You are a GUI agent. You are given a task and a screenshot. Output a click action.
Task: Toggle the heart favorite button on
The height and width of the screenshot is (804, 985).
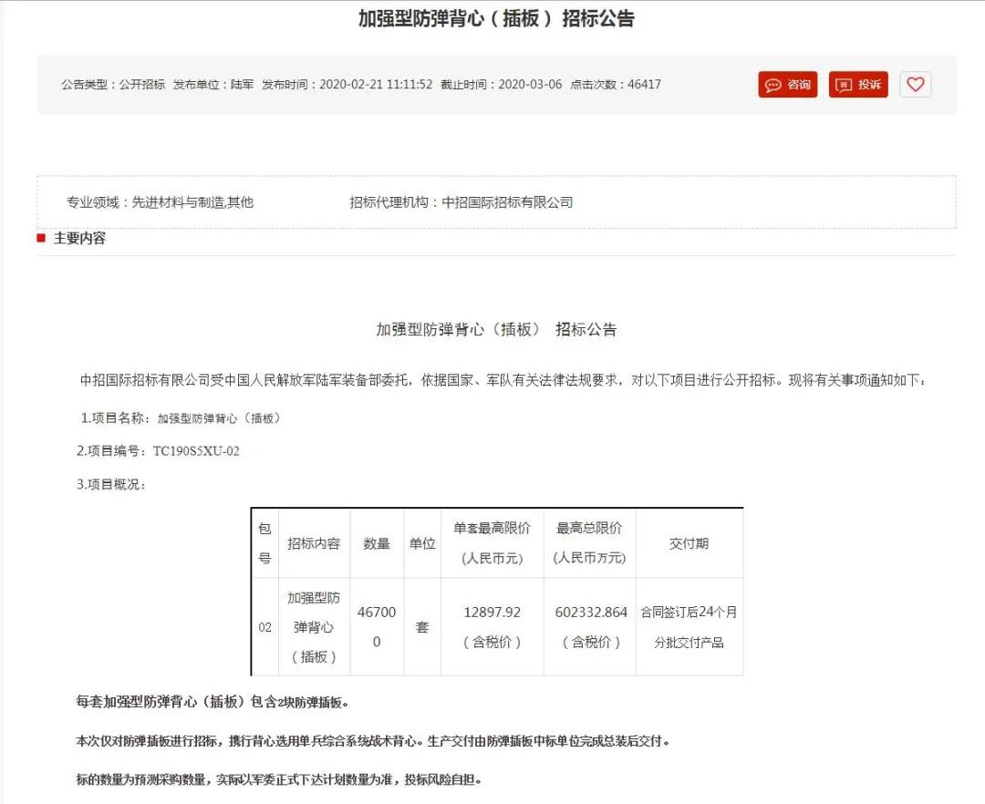coord(916,84)
